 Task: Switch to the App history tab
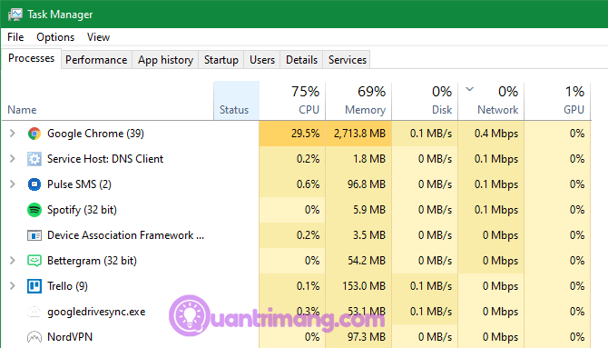[165, 60]
